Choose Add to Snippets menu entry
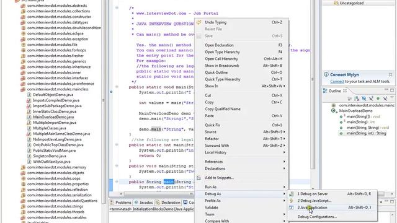 (241, 178)
